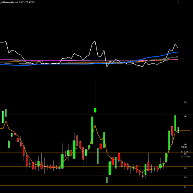Image resolution: width=193 pixels, height=193 pixels.
Task: Click the price axis label '11'
Action: [185, 187]
